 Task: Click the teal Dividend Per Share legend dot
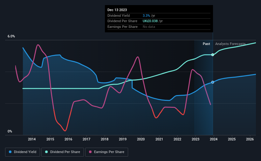46,152
